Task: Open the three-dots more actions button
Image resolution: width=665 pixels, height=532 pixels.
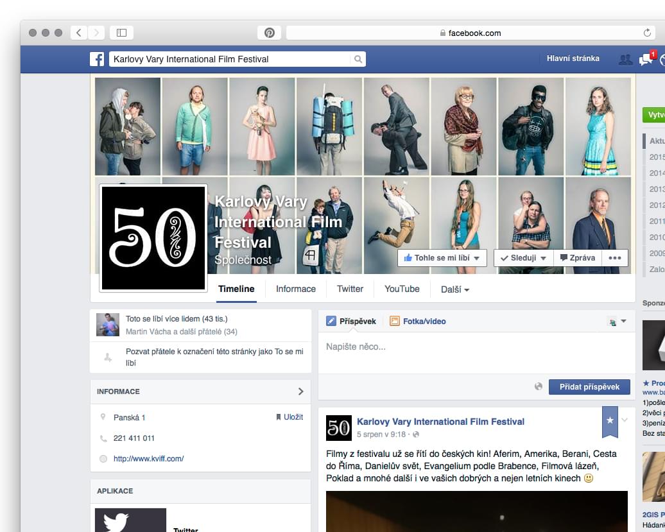Action: pyautogui.click(x=614, y=258)
